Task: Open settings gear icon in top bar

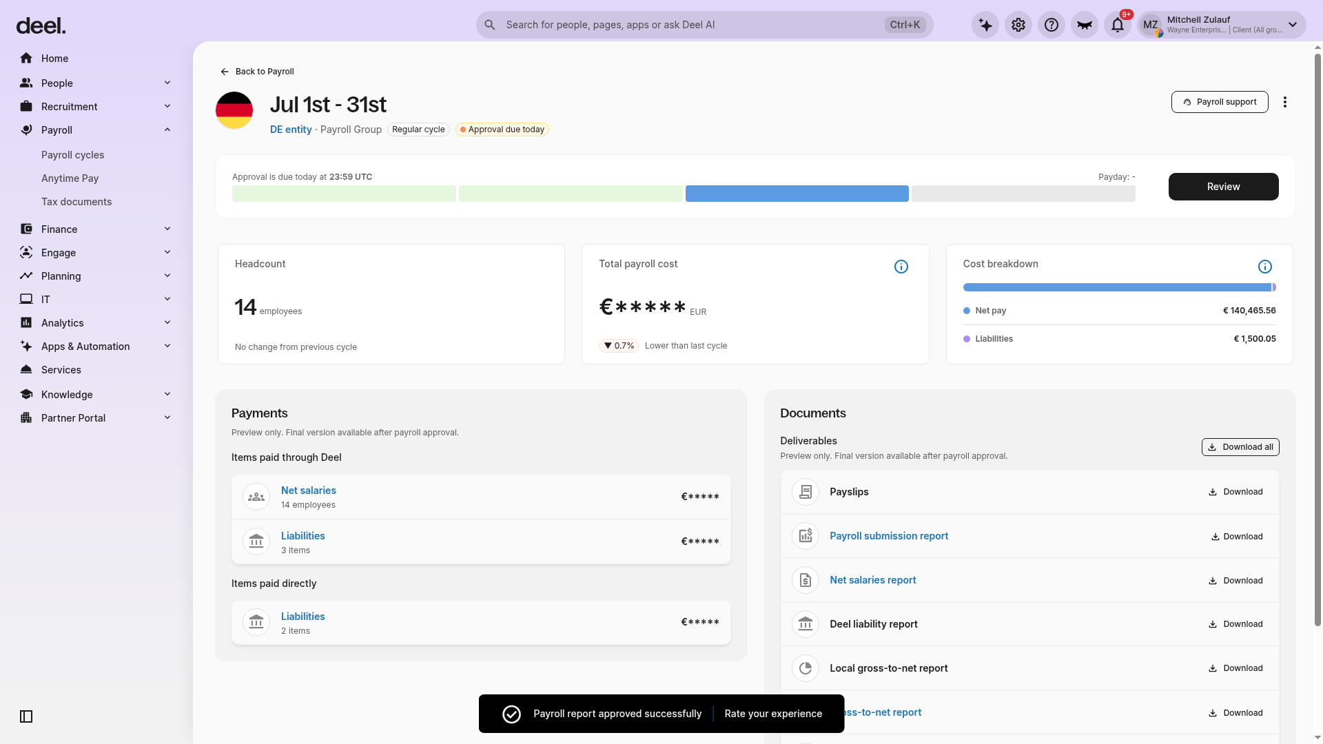Action: pos(1018,25)
